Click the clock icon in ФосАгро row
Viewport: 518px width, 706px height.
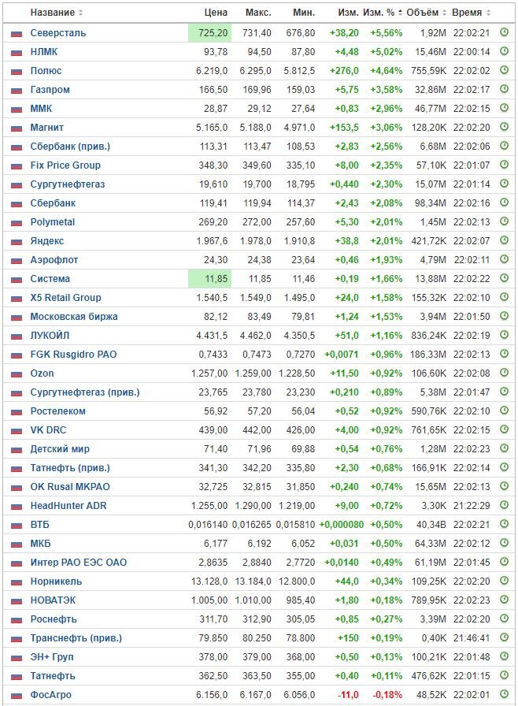coord(504,694)
